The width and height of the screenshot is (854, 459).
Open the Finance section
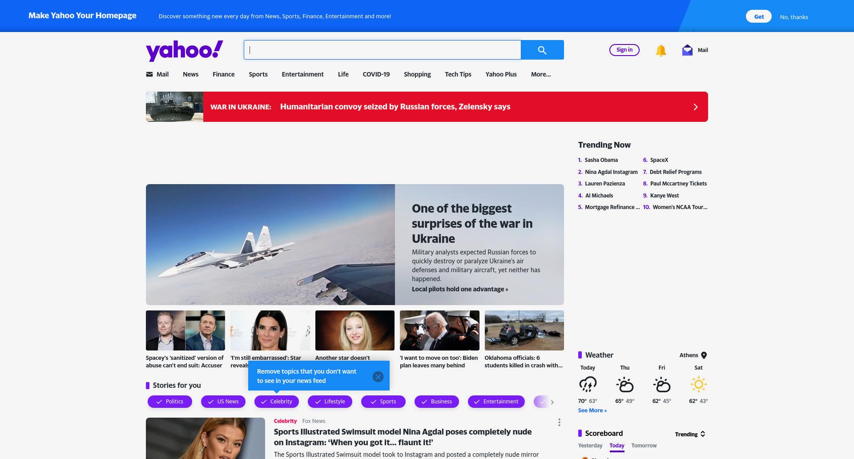point(223,74)
